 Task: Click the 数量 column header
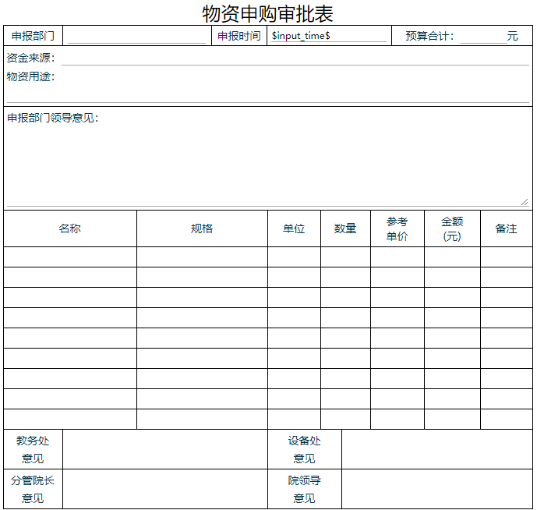coord(345,228)
